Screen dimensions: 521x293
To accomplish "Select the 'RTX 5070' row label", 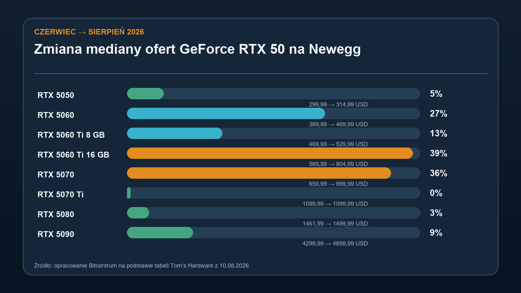I will point(56,174).
